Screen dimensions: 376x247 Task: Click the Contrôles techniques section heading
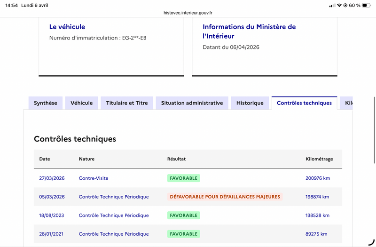click(75, 139)
